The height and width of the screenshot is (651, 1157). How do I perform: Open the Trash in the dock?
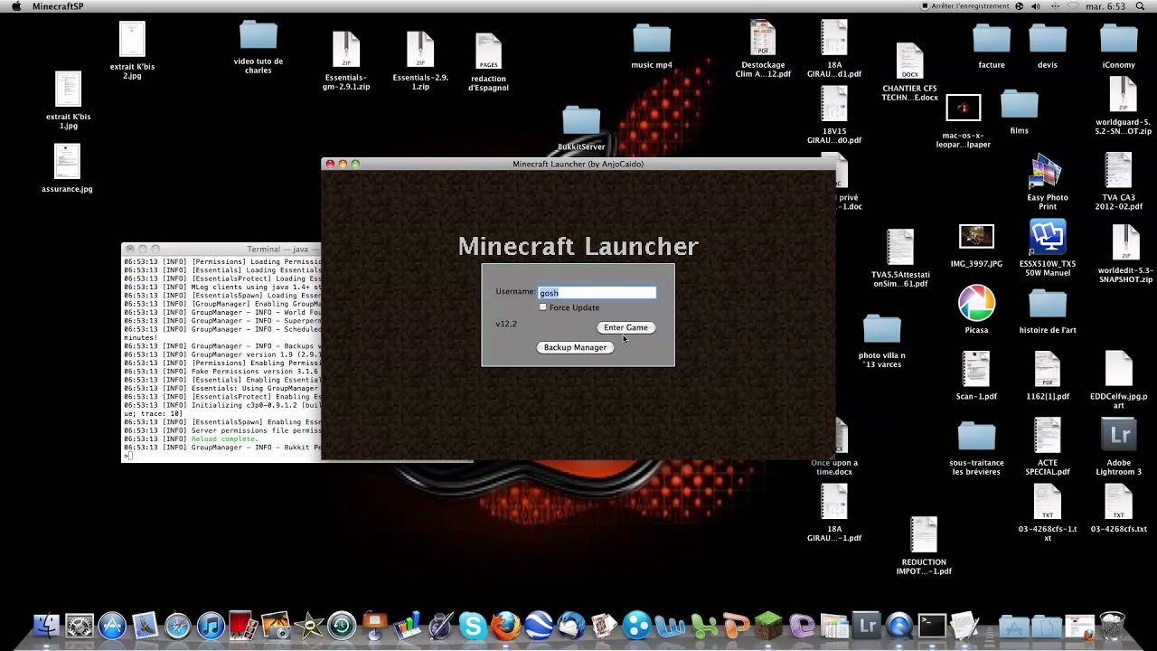[x=1113, y=626]
